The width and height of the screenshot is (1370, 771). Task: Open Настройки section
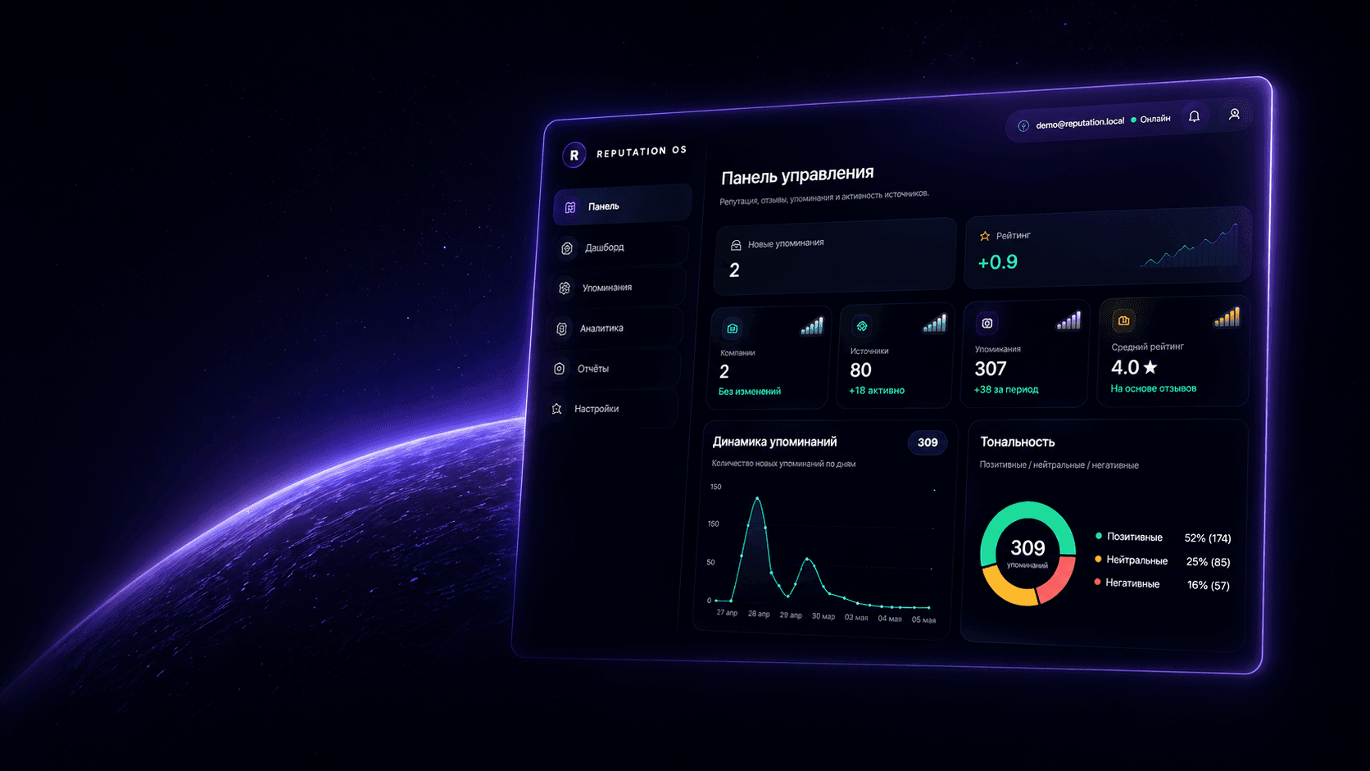[610, 408]
